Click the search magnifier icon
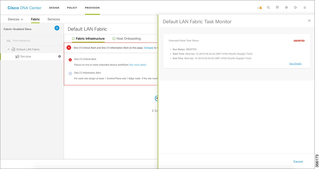320x169 pixels. [268, 8]
